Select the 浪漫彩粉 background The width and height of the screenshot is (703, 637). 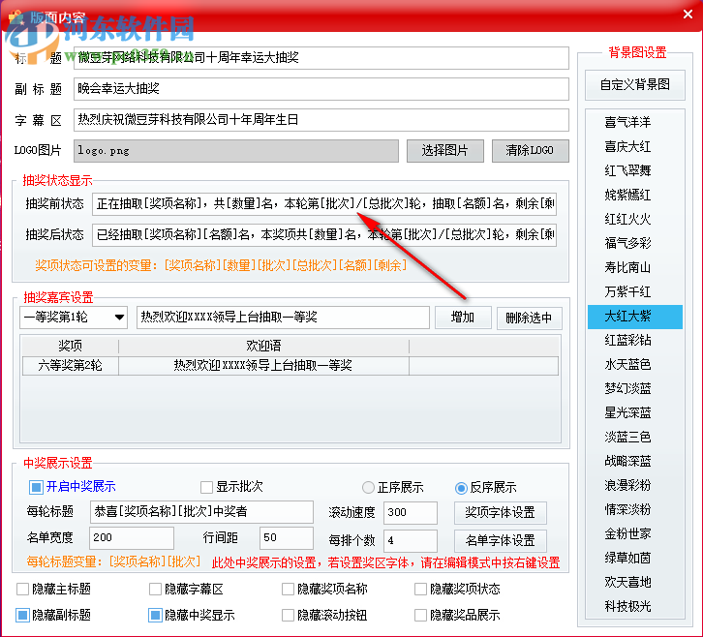coord(635,485)
